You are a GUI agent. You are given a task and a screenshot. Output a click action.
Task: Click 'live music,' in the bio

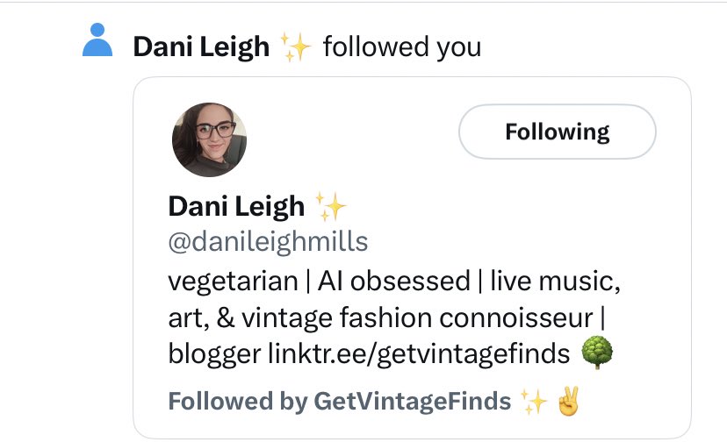(x=555, y=282)
